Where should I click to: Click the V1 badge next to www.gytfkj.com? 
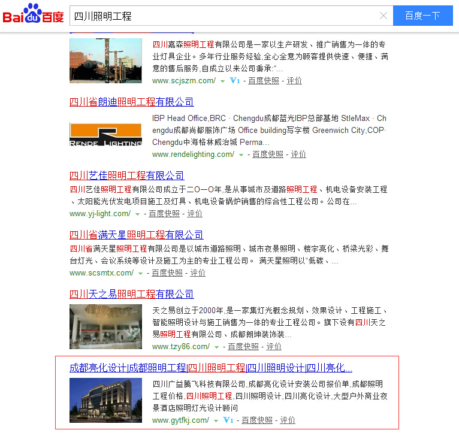228,420
